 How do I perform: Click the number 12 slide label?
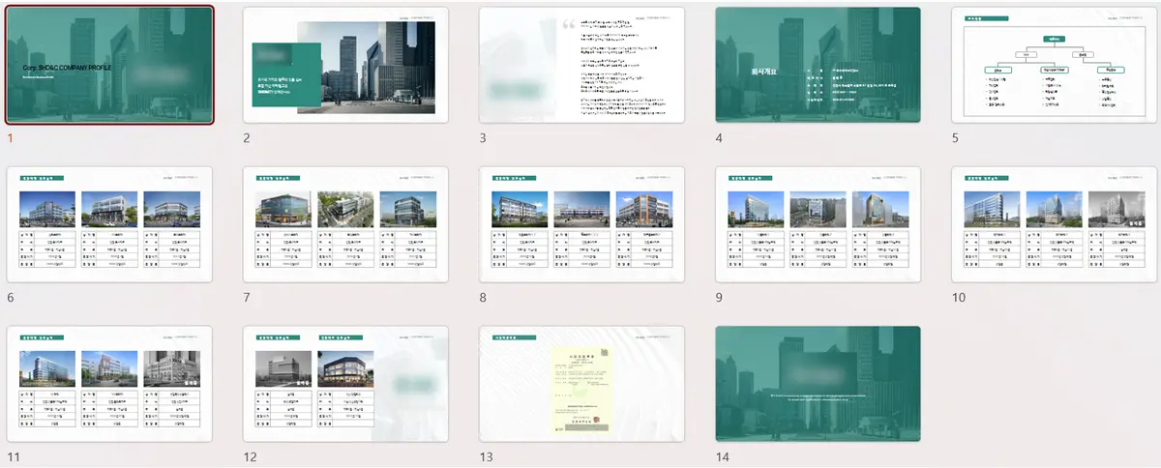[250, 457]
